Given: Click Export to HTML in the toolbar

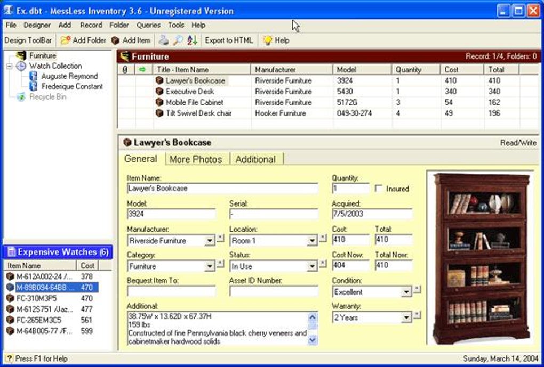Looking at the screenshot, I should [229, 40].
